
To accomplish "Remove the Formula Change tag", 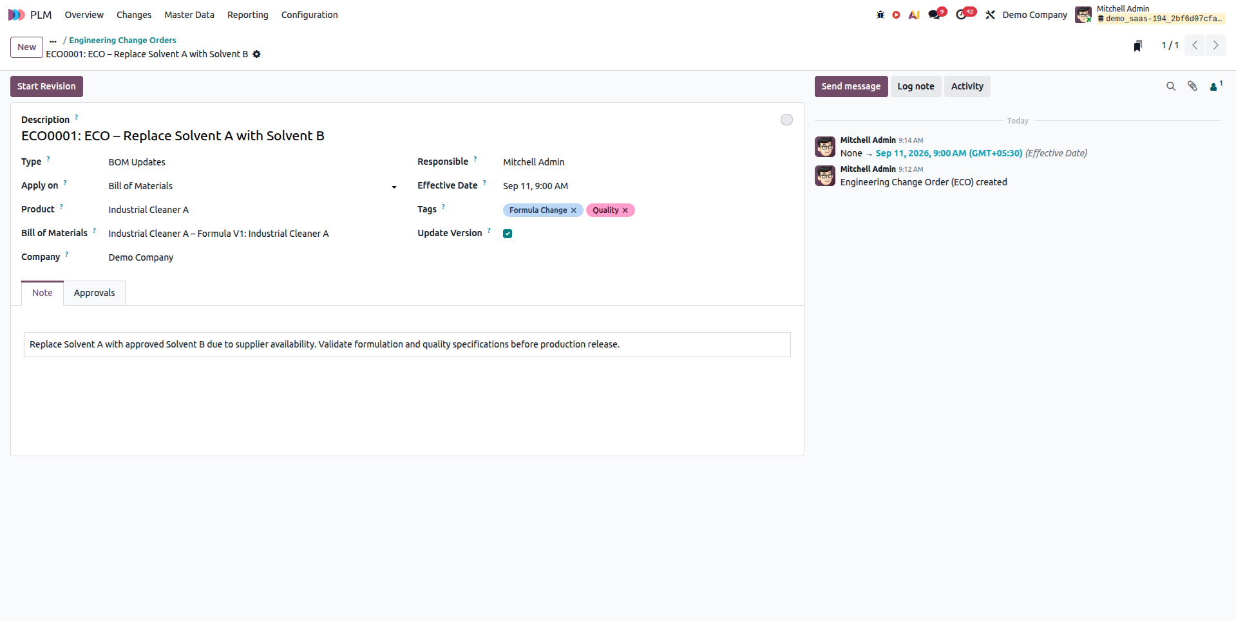I will [x=573, y=210].
